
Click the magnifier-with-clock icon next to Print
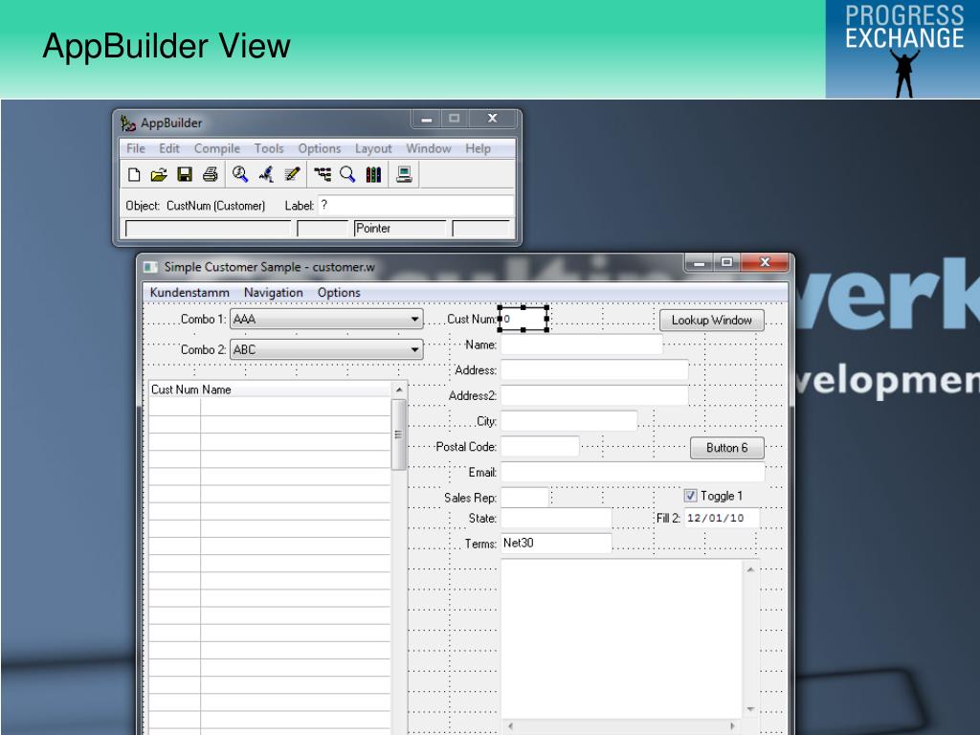240,174
